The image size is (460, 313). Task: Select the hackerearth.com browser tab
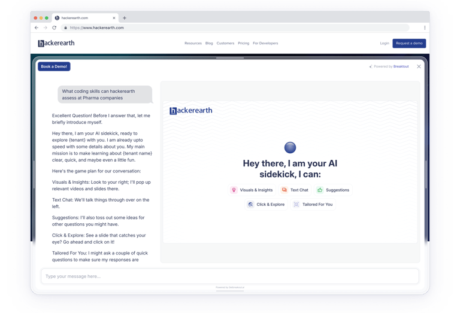click(86, 18)
